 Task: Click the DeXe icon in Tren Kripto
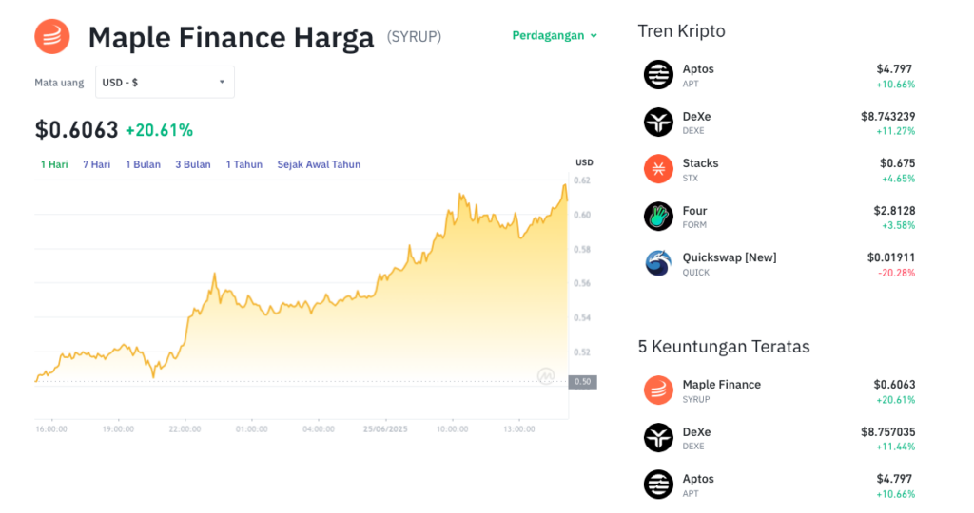(658, 123)
